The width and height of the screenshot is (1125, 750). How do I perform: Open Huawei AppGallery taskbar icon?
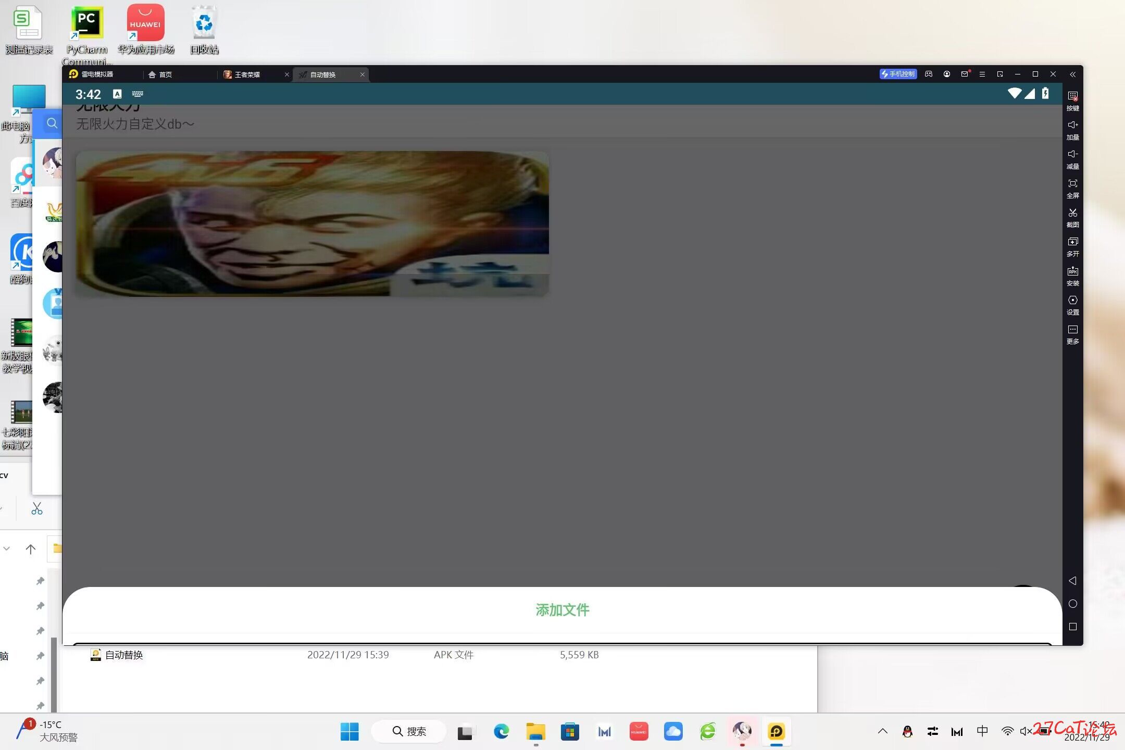[x=639, y=731]
